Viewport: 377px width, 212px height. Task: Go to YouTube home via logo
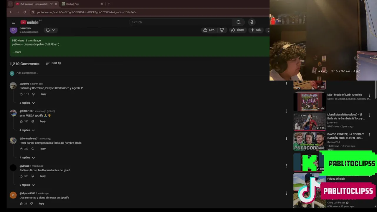(x=29, y=22)
